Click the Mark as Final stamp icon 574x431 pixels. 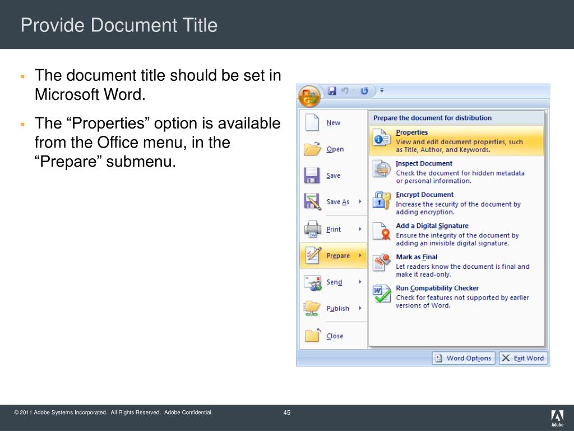point(381,263)
